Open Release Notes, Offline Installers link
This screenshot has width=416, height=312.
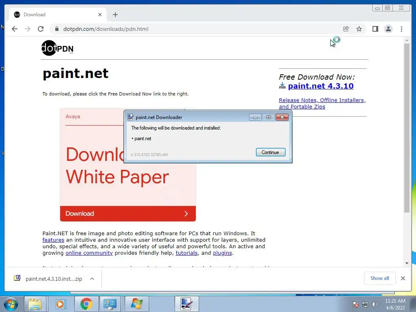pyautogui.click(x=322, y=103)
